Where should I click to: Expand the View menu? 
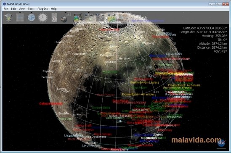[x=21, y=9]
